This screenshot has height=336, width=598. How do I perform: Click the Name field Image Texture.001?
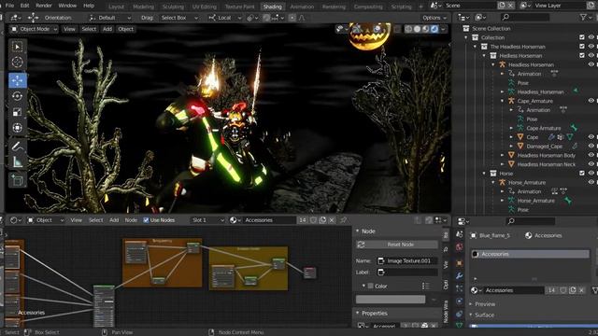(407, 261)
